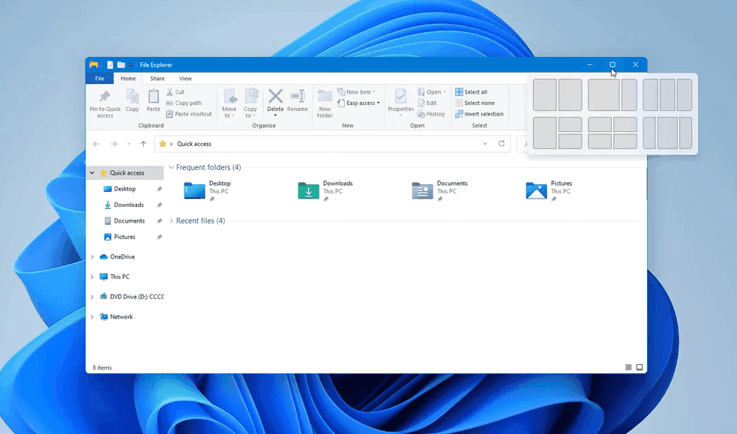This screenshot has height=434, width=737.
Task: Click Select none in ribbon
Action: [475, 103]
